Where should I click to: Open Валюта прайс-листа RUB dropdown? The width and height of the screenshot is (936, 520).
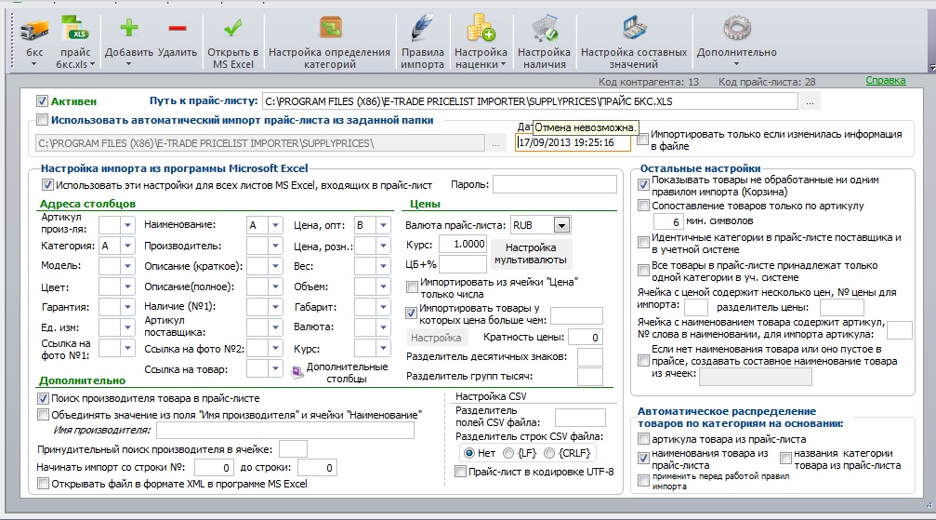pyautogui.click(x=561, y=225)
